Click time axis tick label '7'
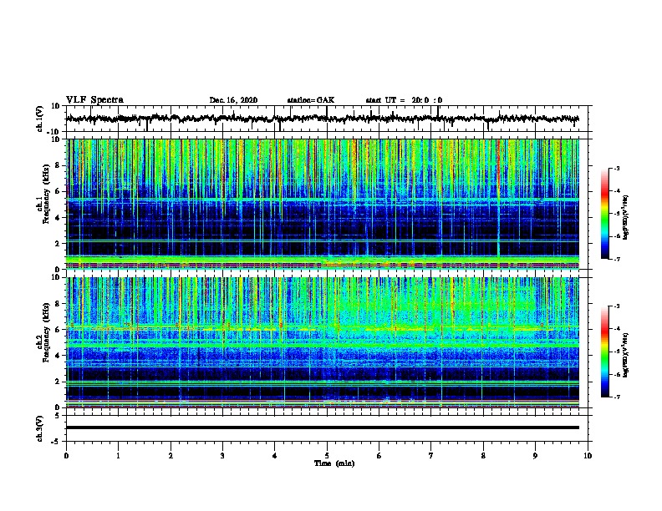The image size is (662, 511). (431, 456)
